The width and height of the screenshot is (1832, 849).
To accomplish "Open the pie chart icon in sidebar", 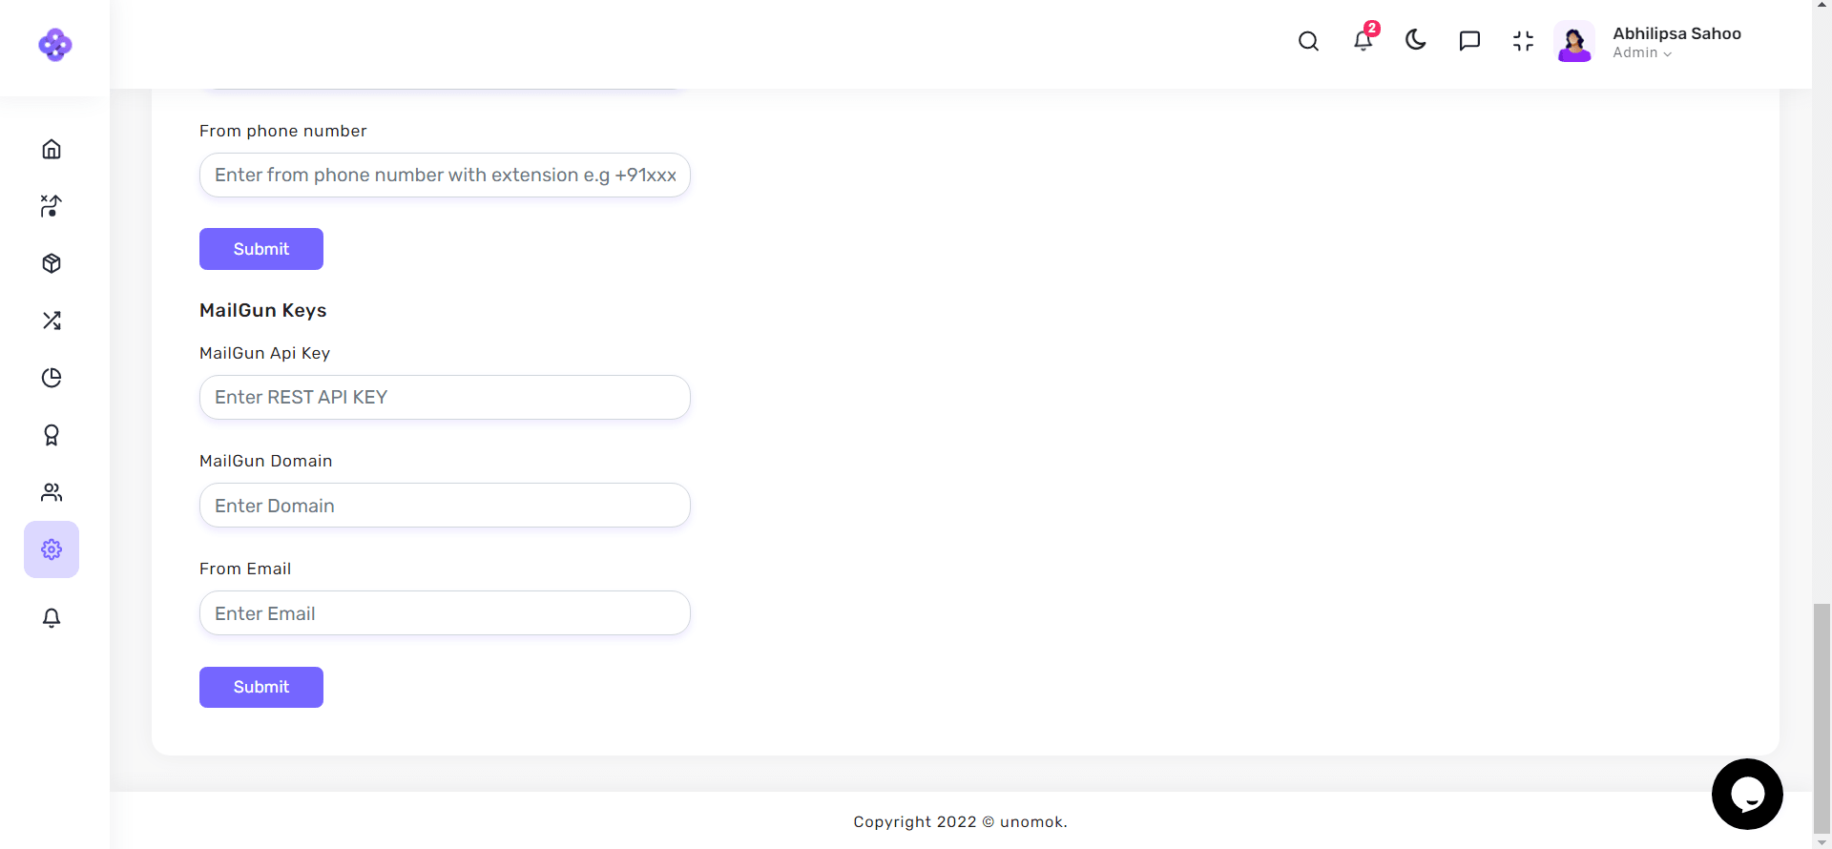I will click(x=52, y=378).
